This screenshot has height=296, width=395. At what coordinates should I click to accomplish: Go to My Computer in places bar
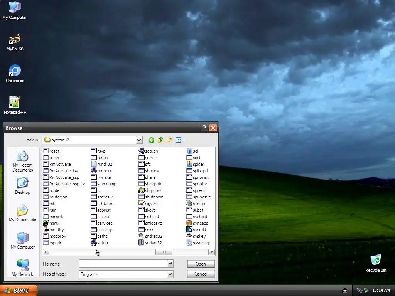point(22,240)
